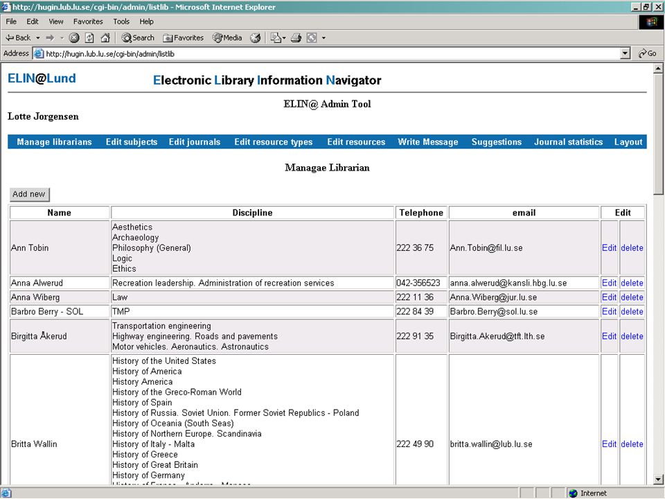Click the scrollbar up arrow

658,68
